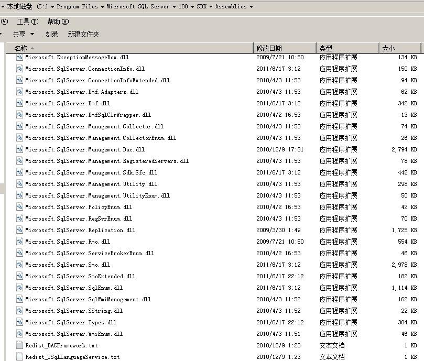Navigate to Program Files in address bar
Image resolution: width=424 pixels, height=361 pixels.
pos(78,6)
